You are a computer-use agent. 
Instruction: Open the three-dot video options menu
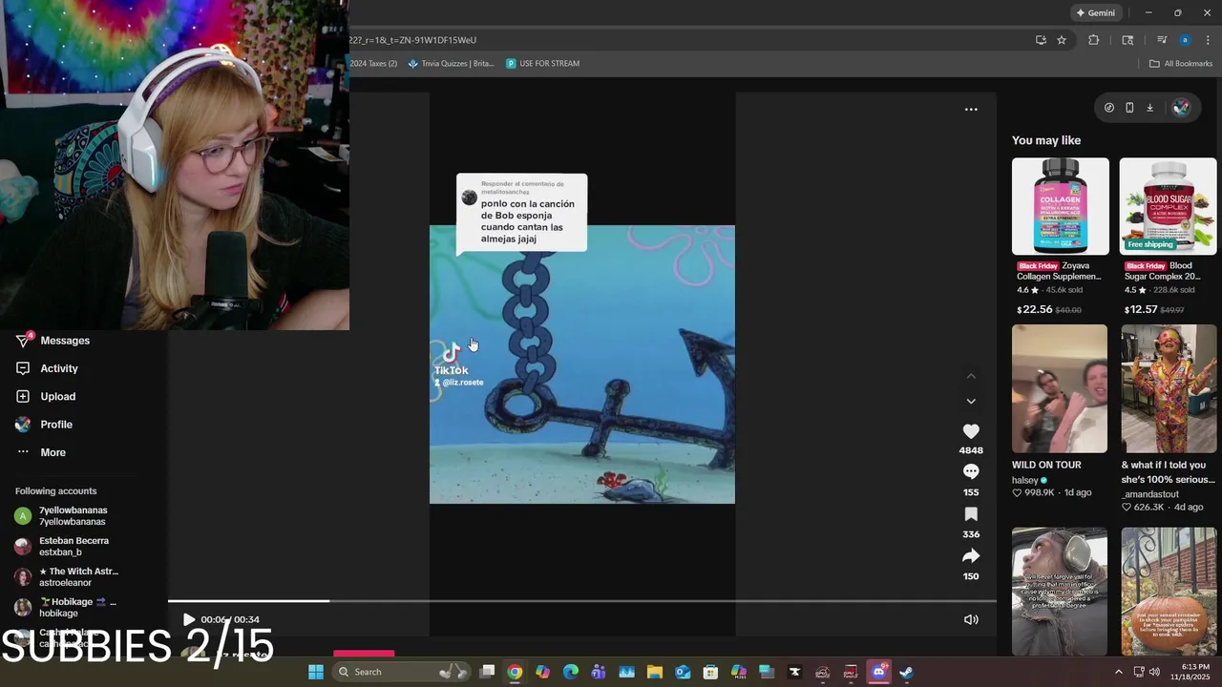[x=971, y=109]
